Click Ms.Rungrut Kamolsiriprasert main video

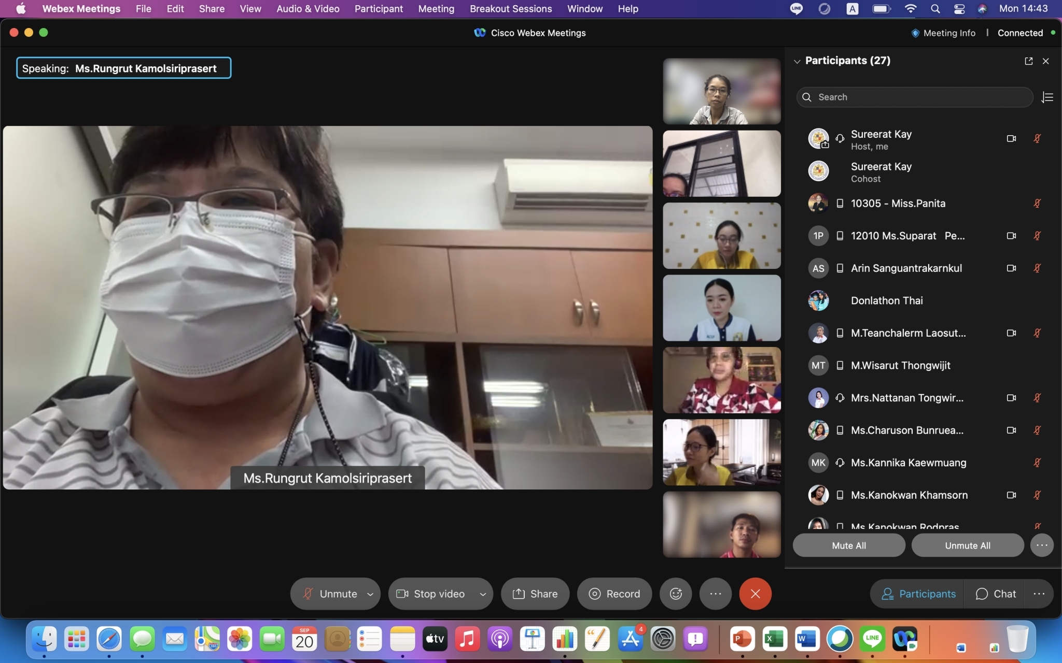coord(328,308)
